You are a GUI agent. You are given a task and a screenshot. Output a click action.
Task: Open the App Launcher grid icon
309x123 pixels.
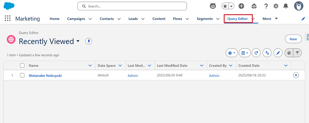coord(7,18)
